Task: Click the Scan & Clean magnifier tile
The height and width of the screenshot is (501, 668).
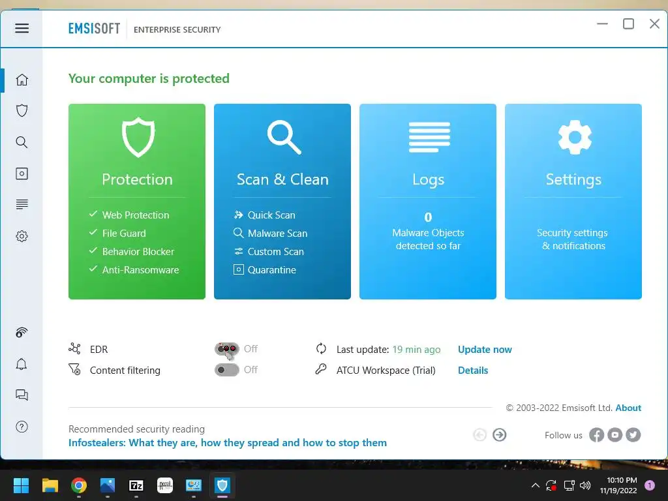Action: coord(282,201)
